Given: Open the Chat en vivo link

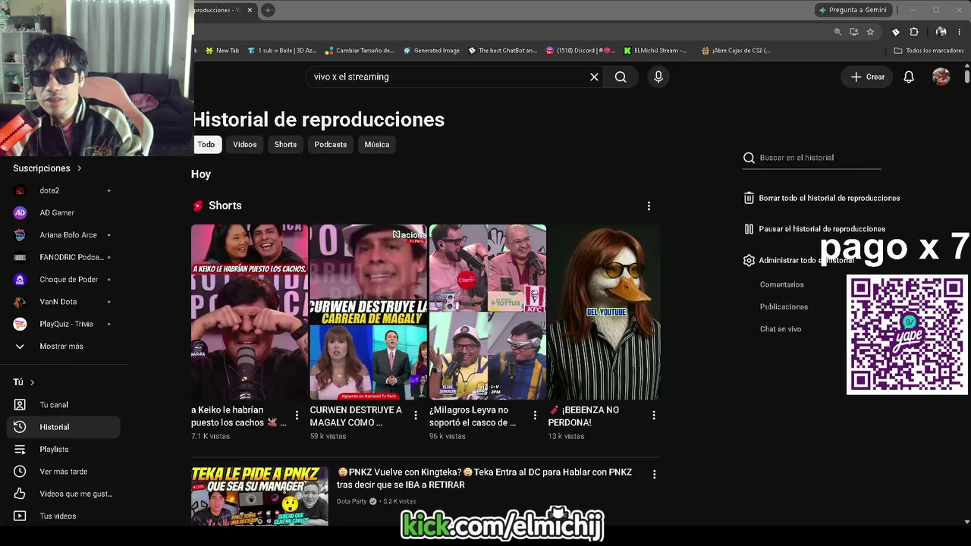Looking at the screenshot, I should (x=781, y=329).
